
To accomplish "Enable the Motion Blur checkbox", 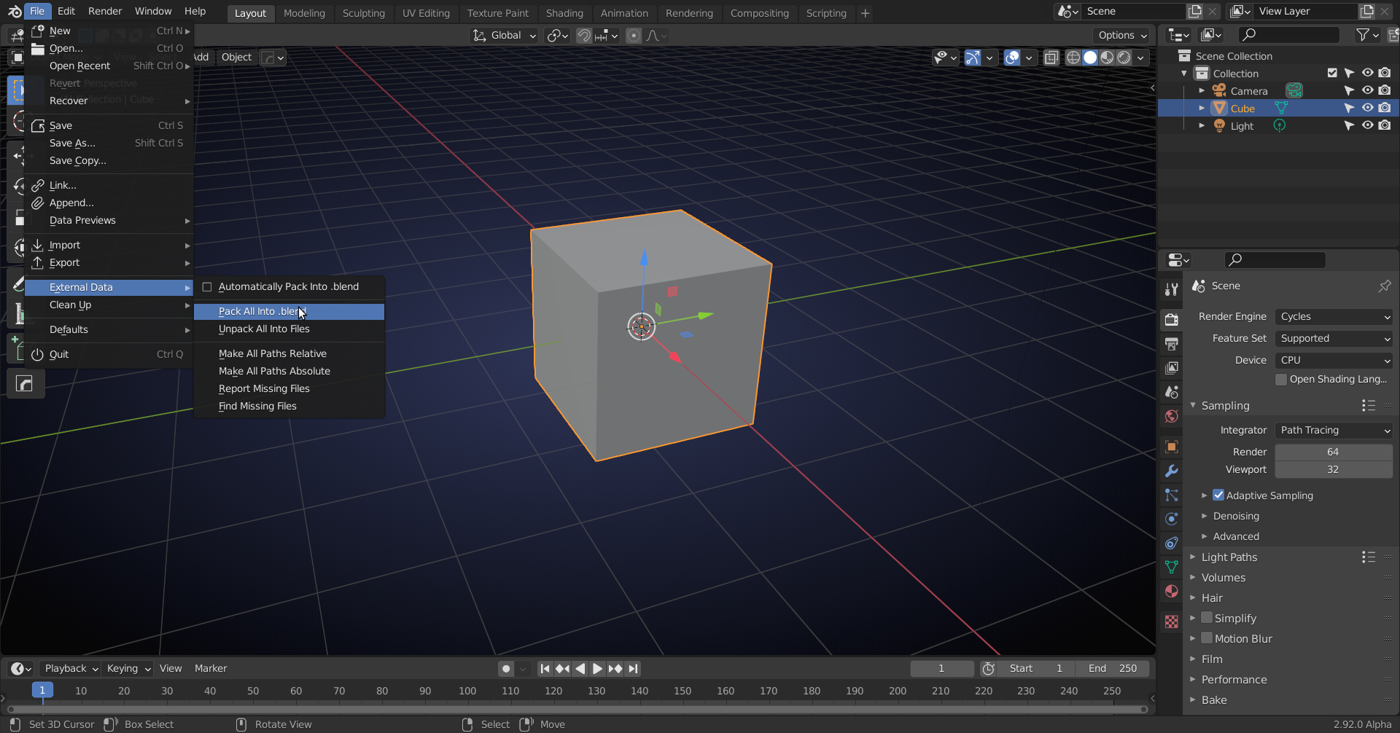I will tap(1207, 638).
